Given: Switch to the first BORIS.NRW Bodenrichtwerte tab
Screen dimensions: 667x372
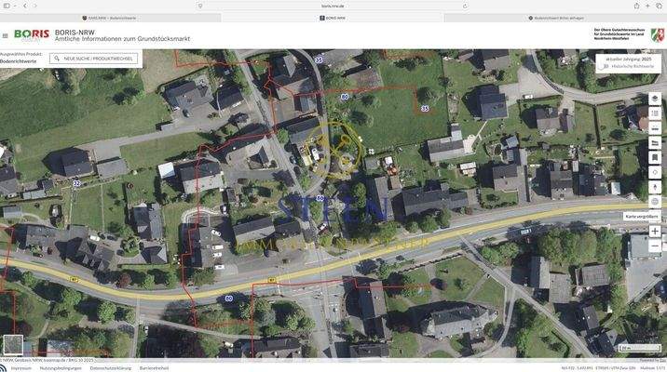Looking at the screenshot, I should pos(110,19).
